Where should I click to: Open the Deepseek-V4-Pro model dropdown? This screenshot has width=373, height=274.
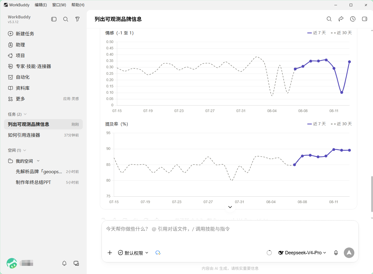[x=302, y=253]
